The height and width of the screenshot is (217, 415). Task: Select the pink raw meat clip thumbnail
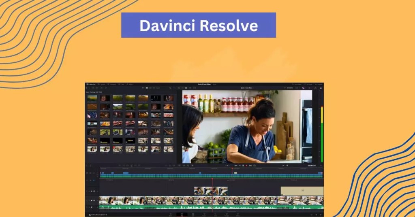pos(168,115)
